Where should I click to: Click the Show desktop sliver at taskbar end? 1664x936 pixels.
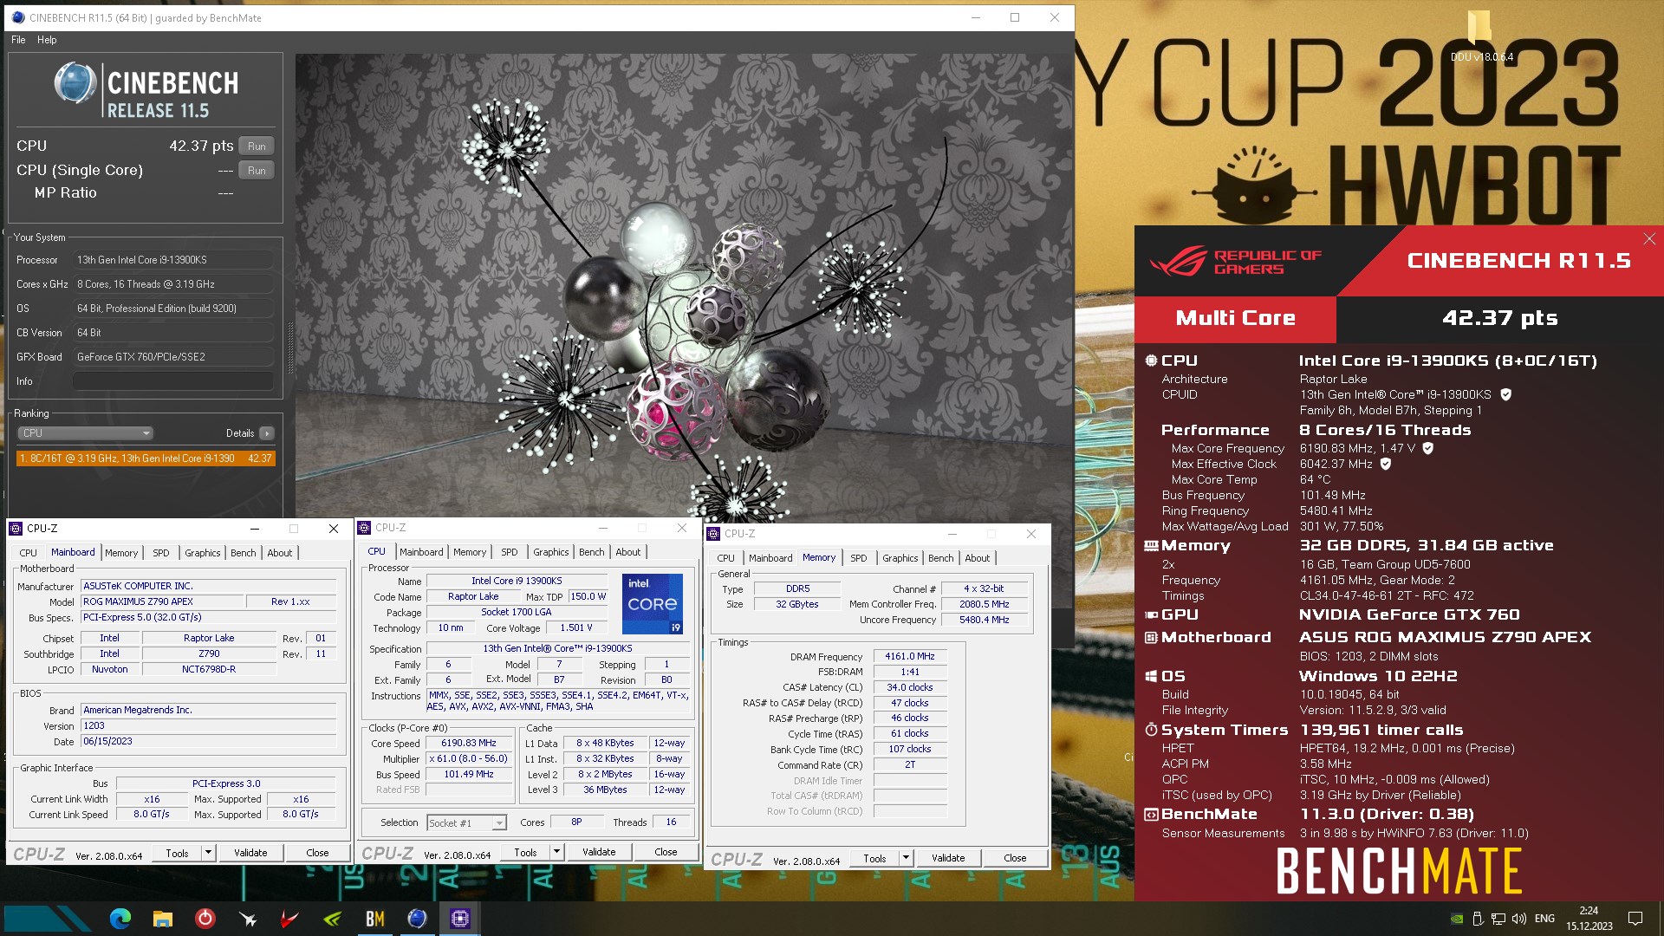(x=1661, y=919)
